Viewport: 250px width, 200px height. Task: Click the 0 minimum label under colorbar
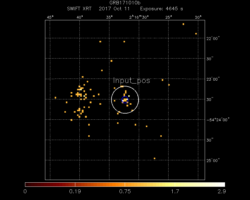25,191
